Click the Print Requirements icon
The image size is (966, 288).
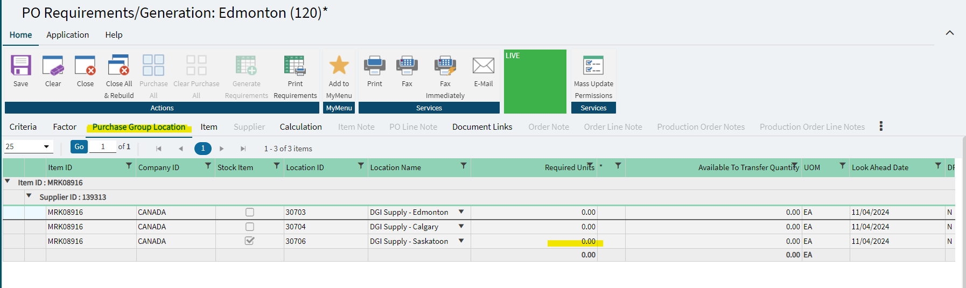pyautogui.click(x=295, y=66)
